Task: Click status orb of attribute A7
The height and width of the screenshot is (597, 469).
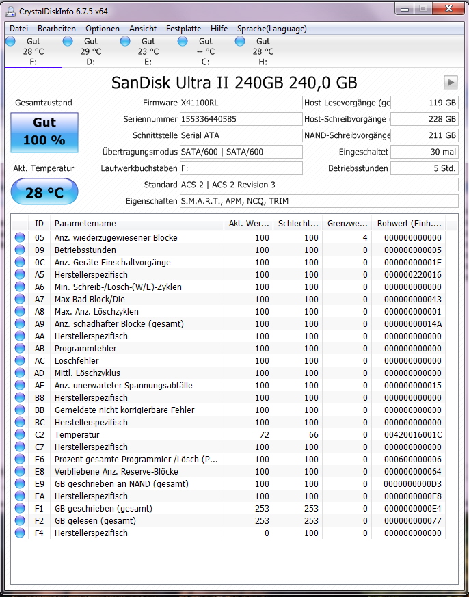Action: click(x=19, y=299)
